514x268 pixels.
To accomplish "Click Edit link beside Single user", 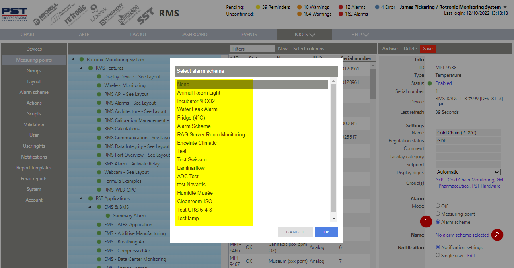I will pyautogui.click(x=471, y=256).
